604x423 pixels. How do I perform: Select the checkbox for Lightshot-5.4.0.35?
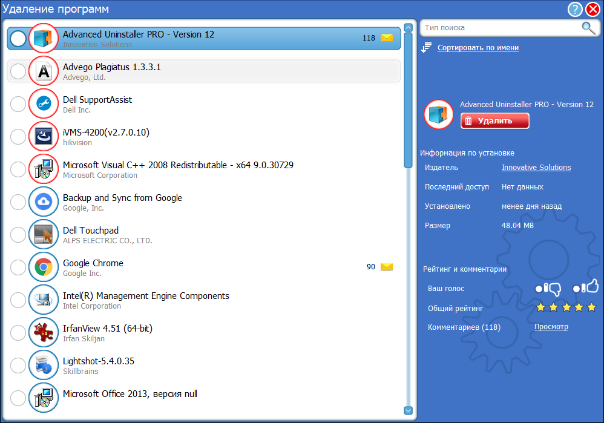[18, 366]
